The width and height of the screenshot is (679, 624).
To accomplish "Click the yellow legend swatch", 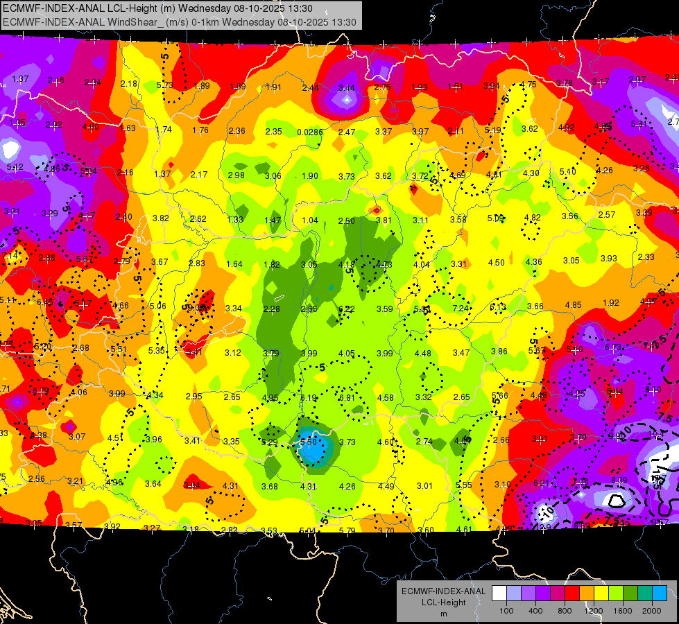I will pos(601,593).
